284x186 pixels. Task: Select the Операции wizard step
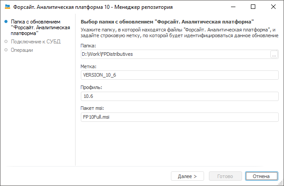[22, 50]
